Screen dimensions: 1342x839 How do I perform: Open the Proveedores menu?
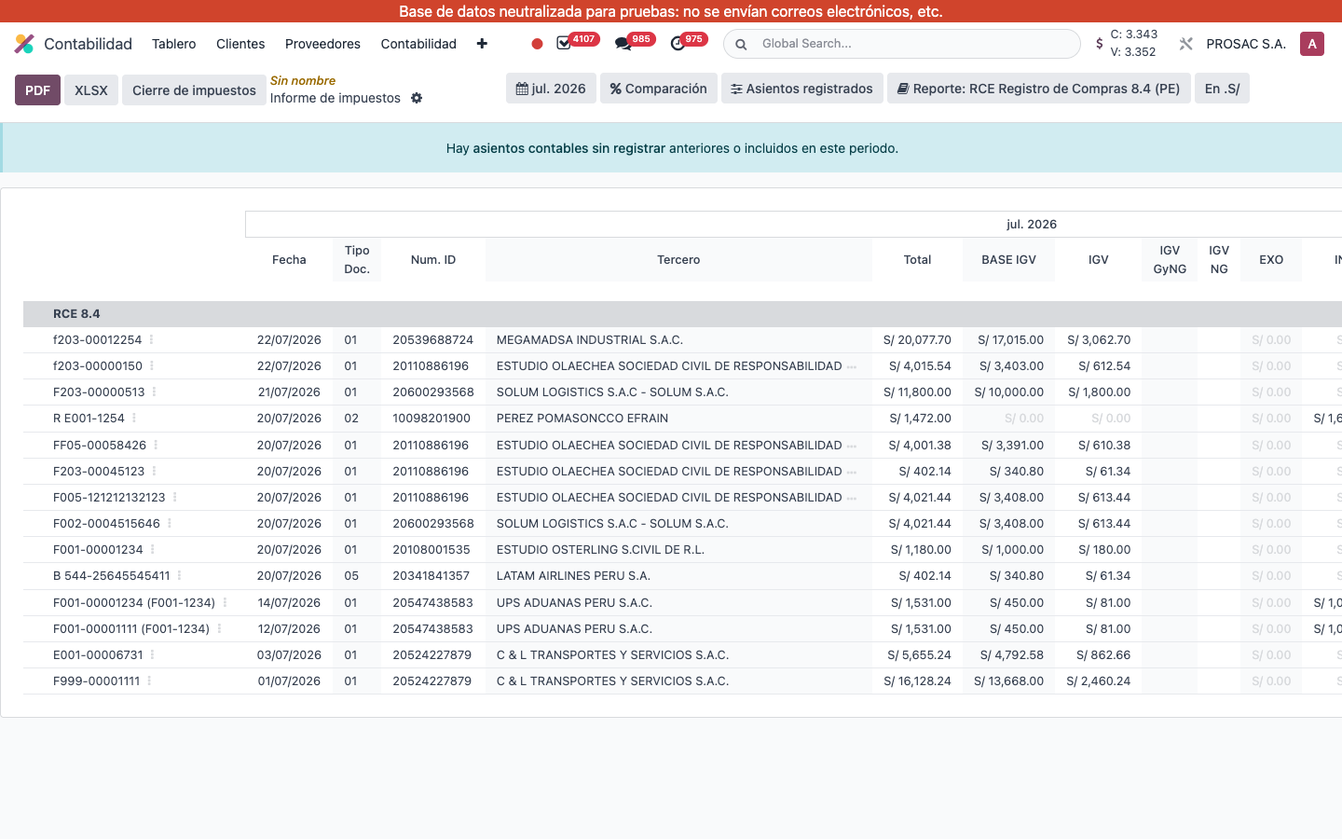(322, 44)
